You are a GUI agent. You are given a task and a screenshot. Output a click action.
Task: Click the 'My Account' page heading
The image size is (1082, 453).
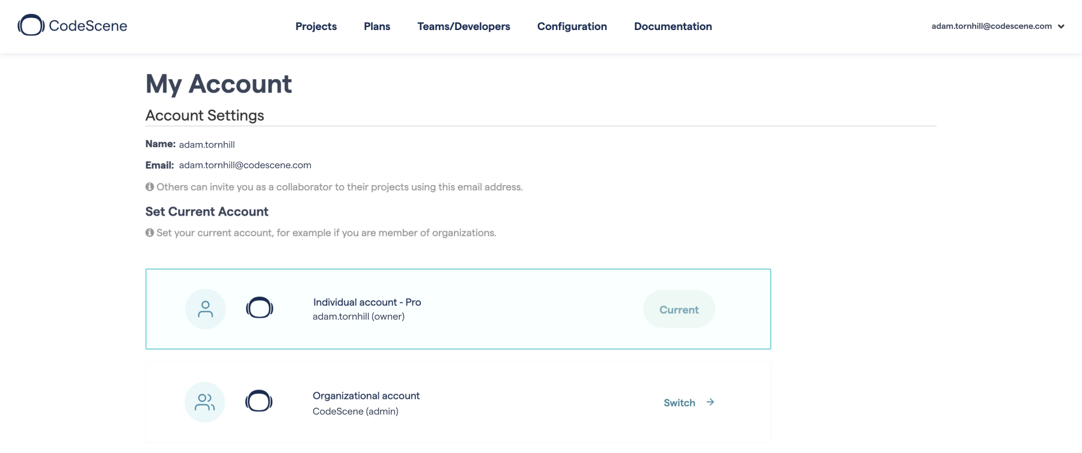point(219,84)
